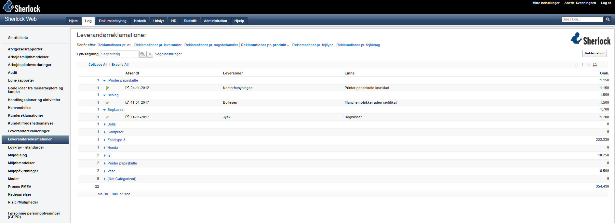Go to next page arrow in pager
The image size is (615, 223).
(588, 65)
